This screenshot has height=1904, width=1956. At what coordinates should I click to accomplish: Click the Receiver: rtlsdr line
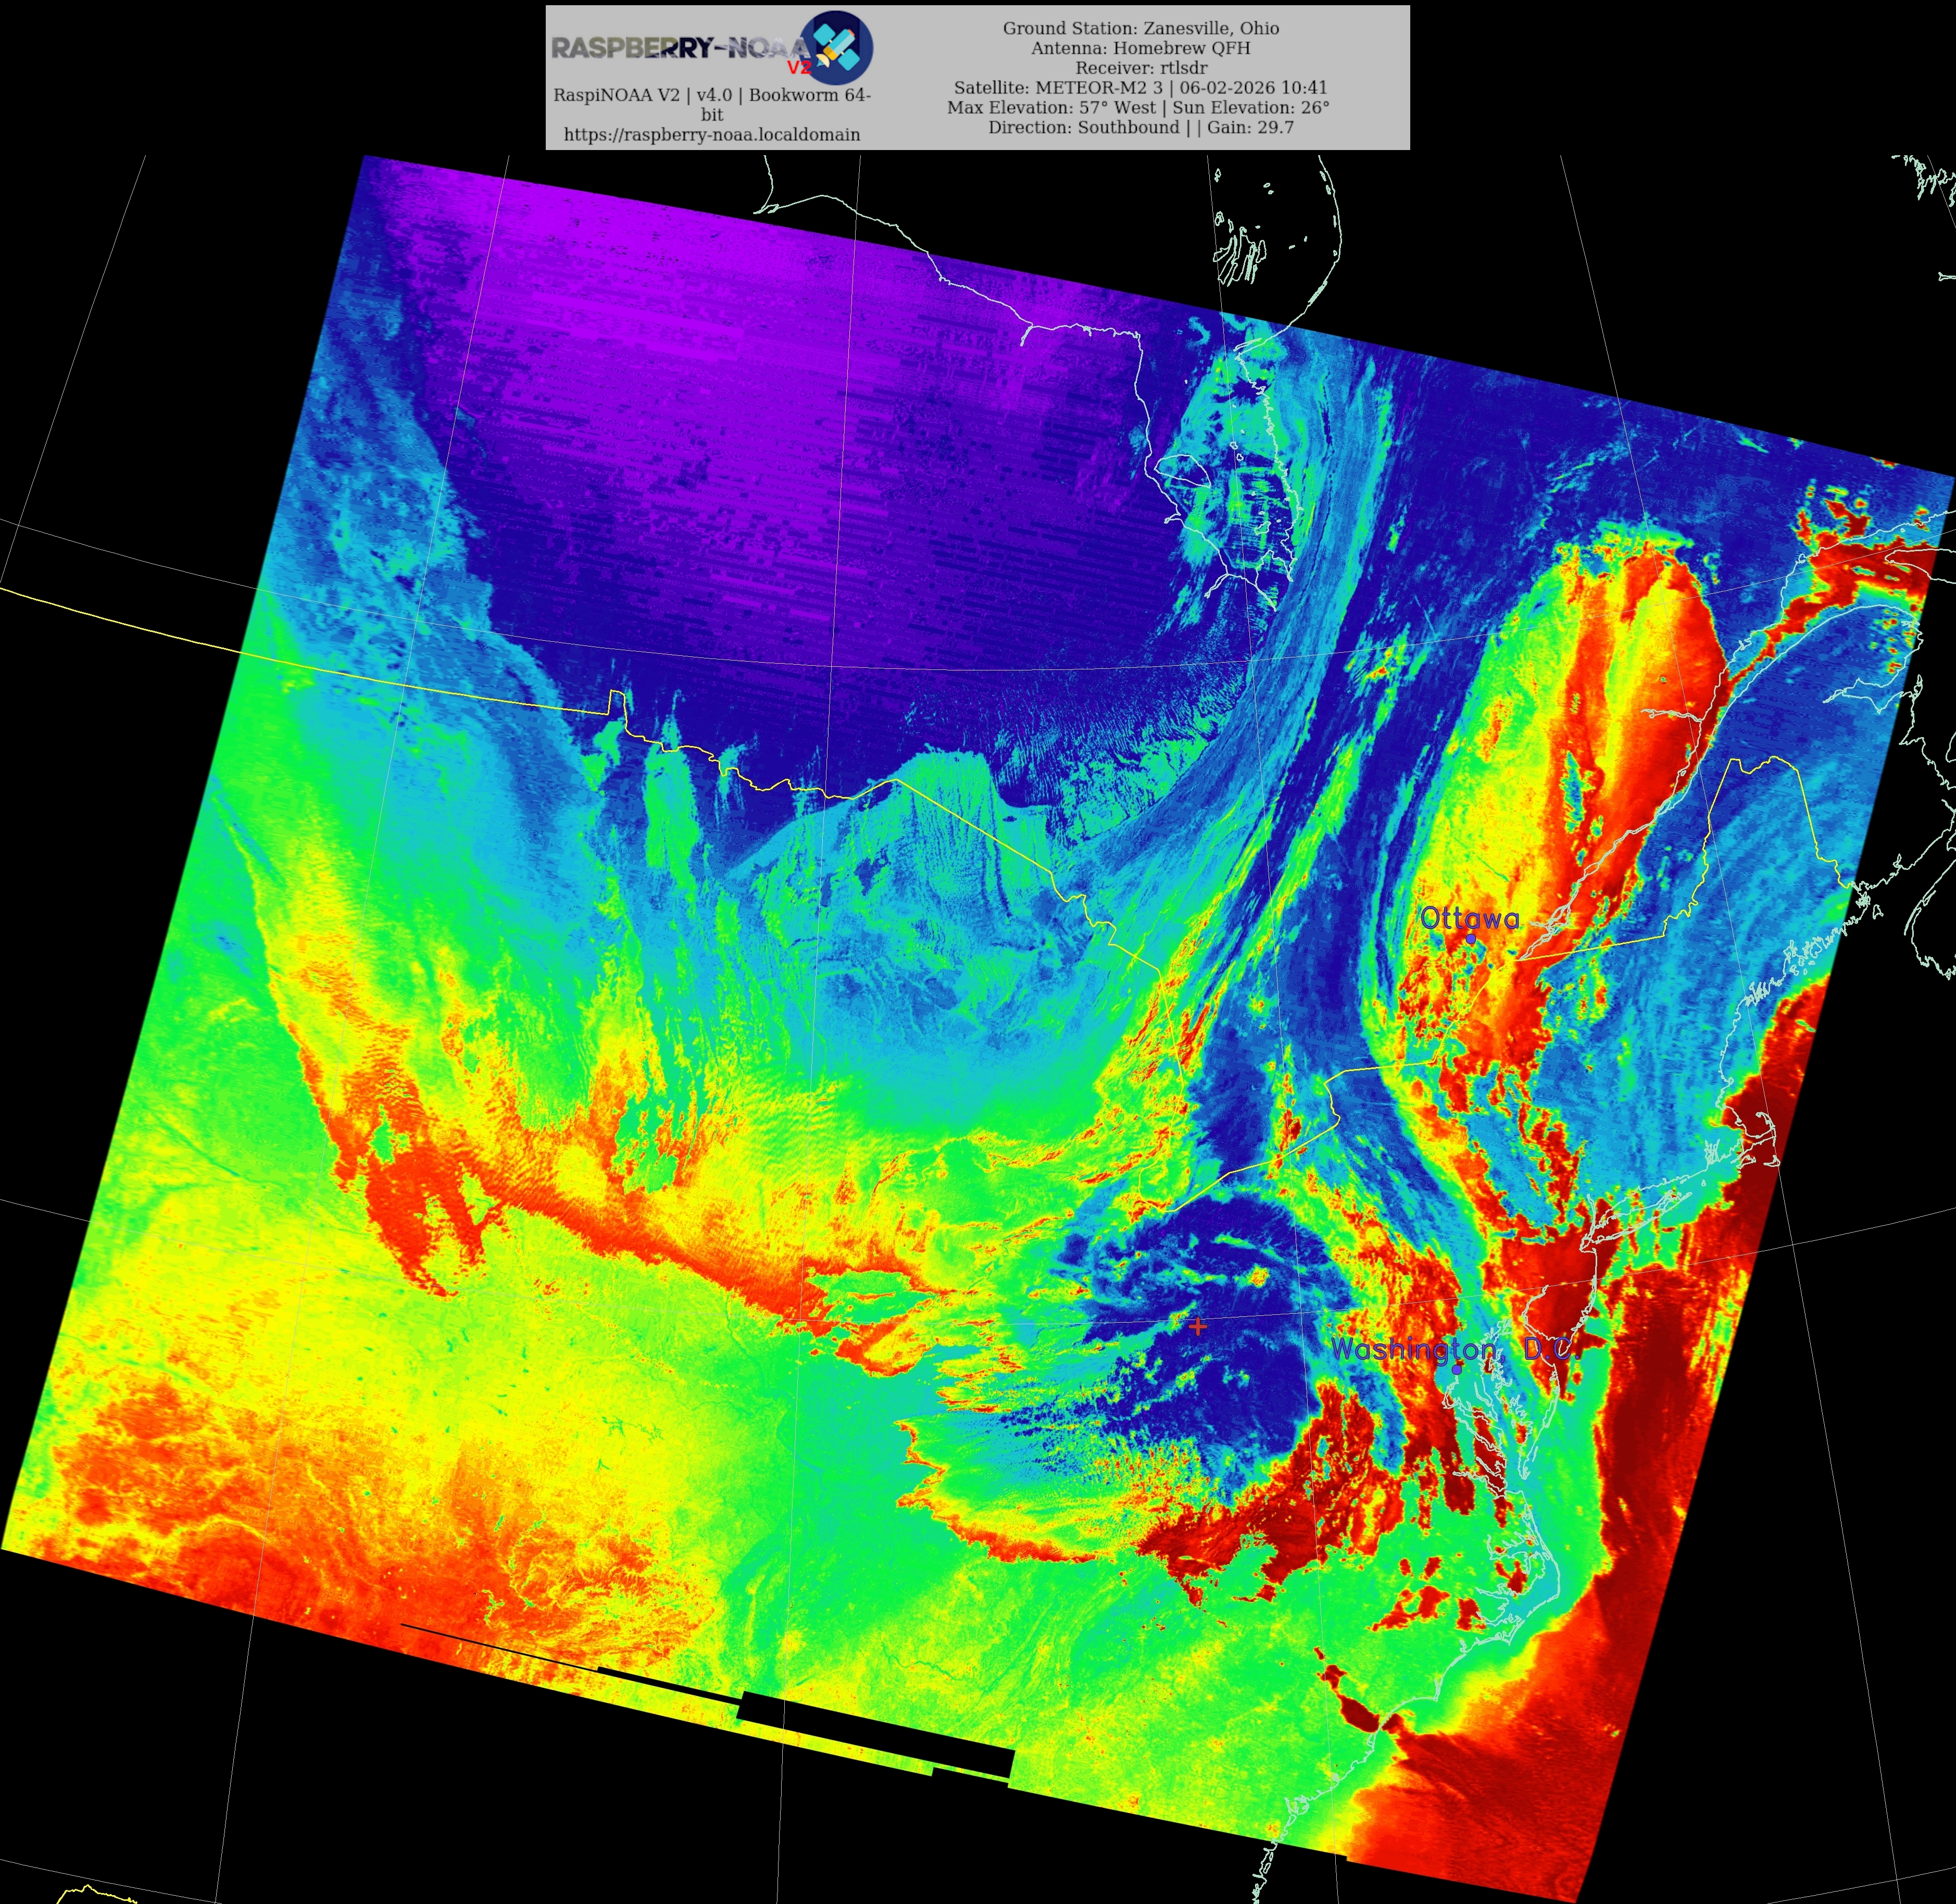click(1140, 68)
